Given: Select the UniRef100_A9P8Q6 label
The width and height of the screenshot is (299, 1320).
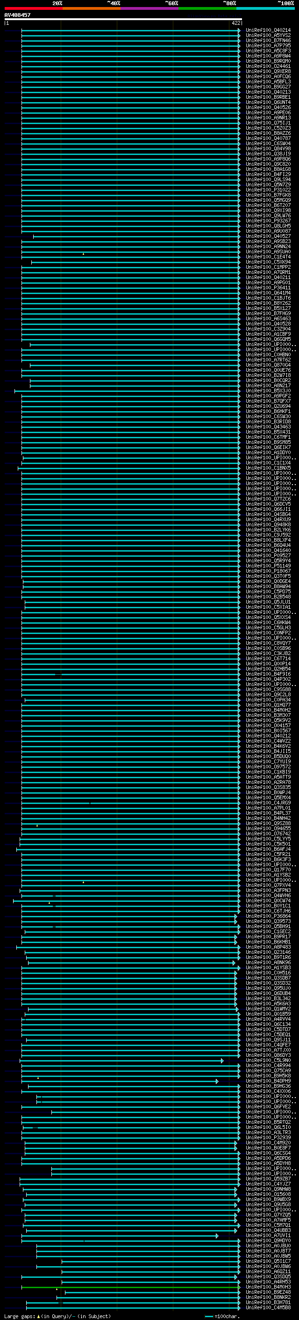Looking at the screenshot, I should tap(268, 159).
